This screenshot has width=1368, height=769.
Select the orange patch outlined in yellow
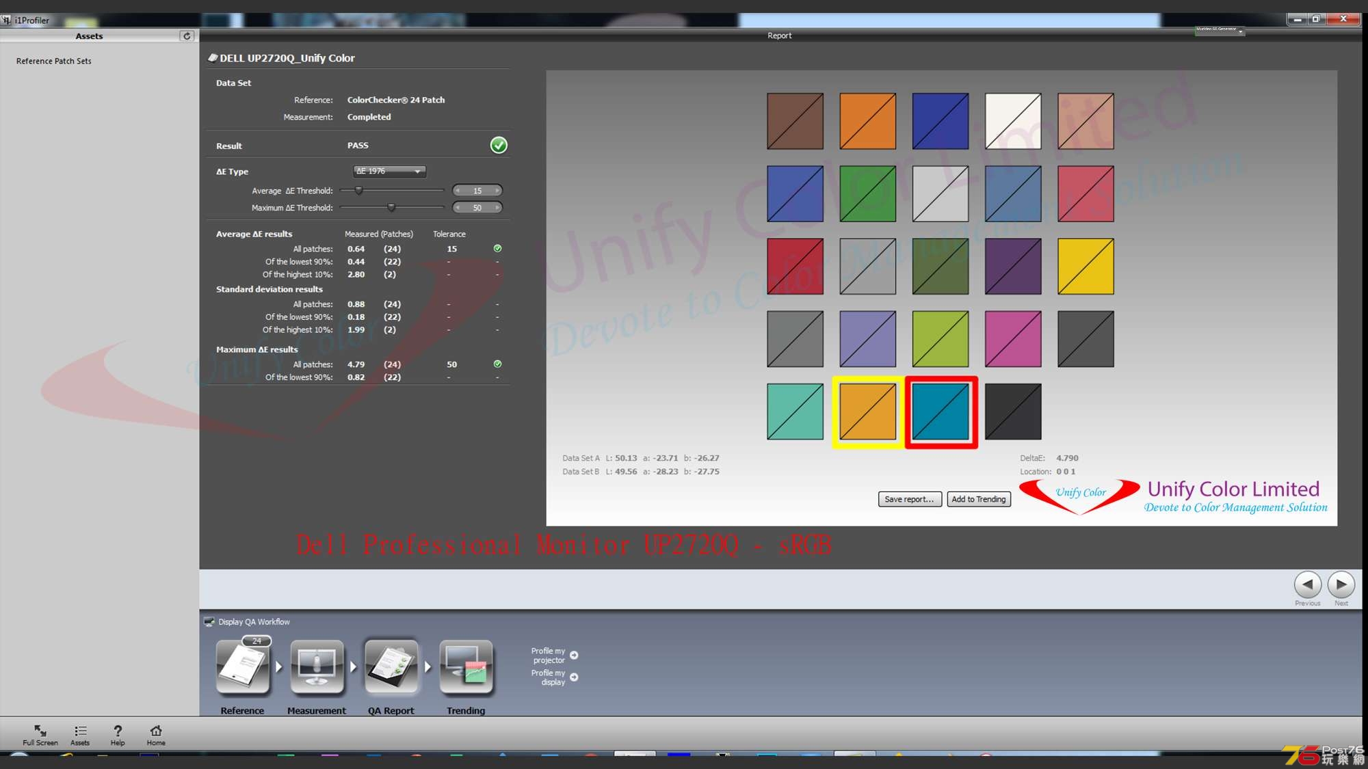(867, 412)
